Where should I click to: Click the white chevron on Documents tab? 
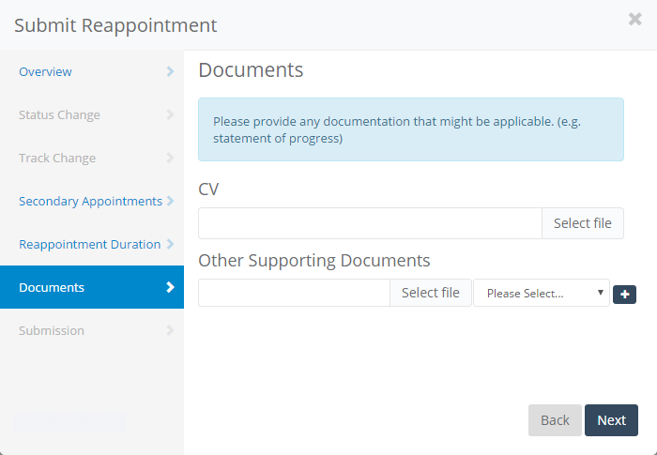170,287
